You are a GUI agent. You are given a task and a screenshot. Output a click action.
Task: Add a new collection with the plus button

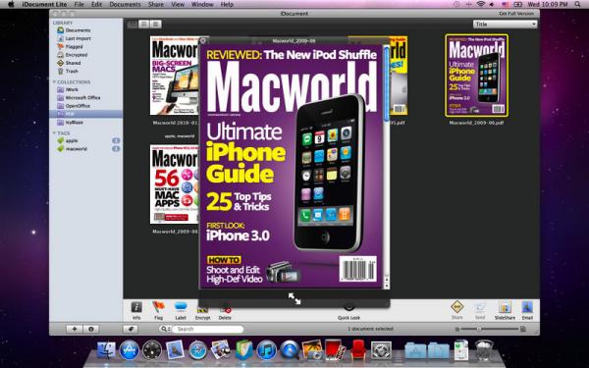click(x=75, y=329)
